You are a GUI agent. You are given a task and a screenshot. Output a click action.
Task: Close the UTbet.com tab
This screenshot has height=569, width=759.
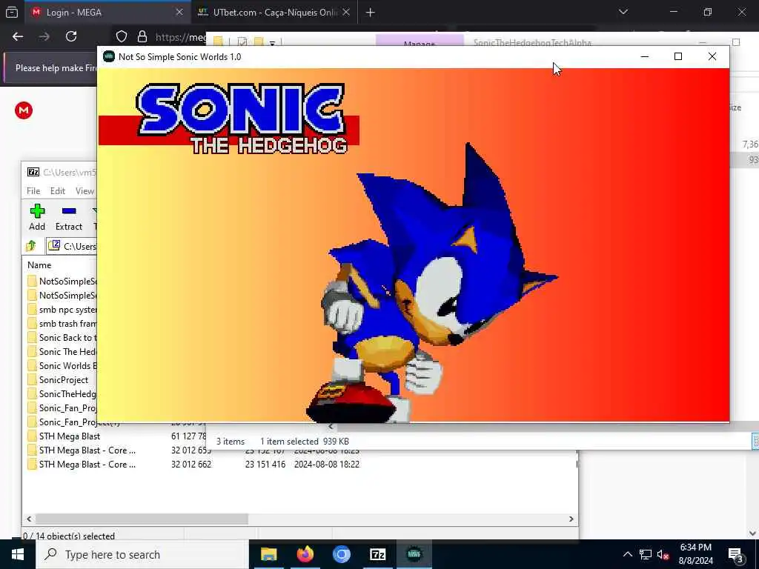point(346,13)
